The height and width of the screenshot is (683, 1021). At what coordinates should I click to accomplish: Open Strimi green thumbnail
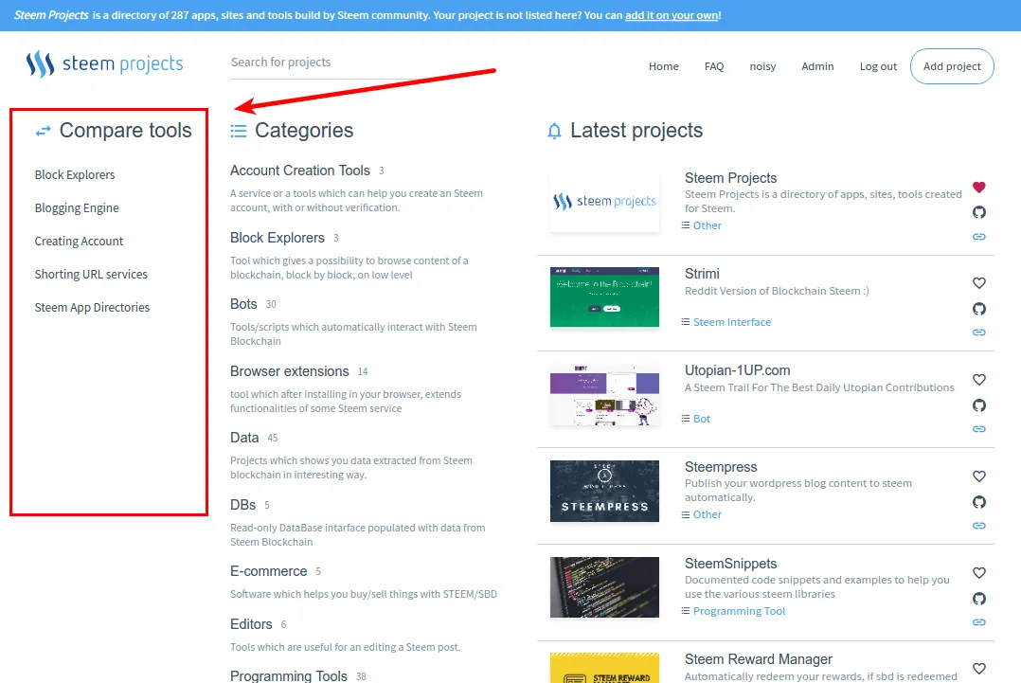(x=604, y=297)
